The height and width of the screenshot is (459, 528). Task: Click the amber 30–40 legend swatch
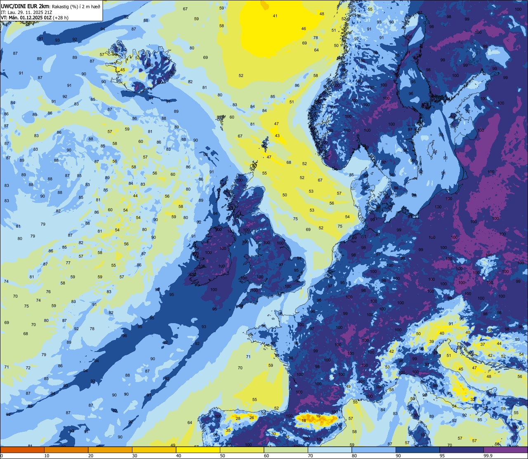[154, 450]
